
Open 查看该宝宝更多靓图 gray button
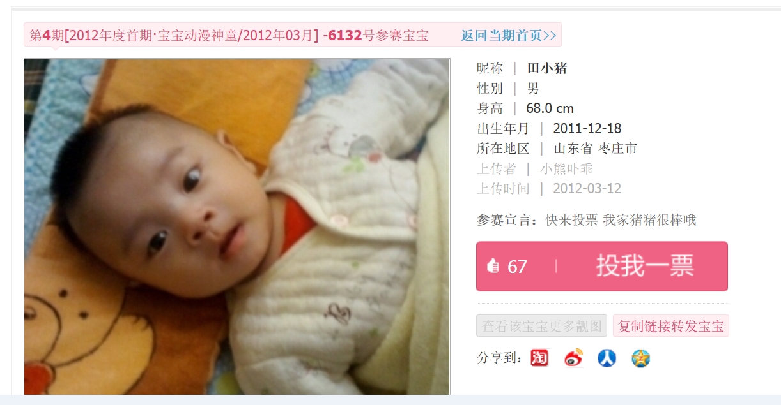click(x=541, y=326)
